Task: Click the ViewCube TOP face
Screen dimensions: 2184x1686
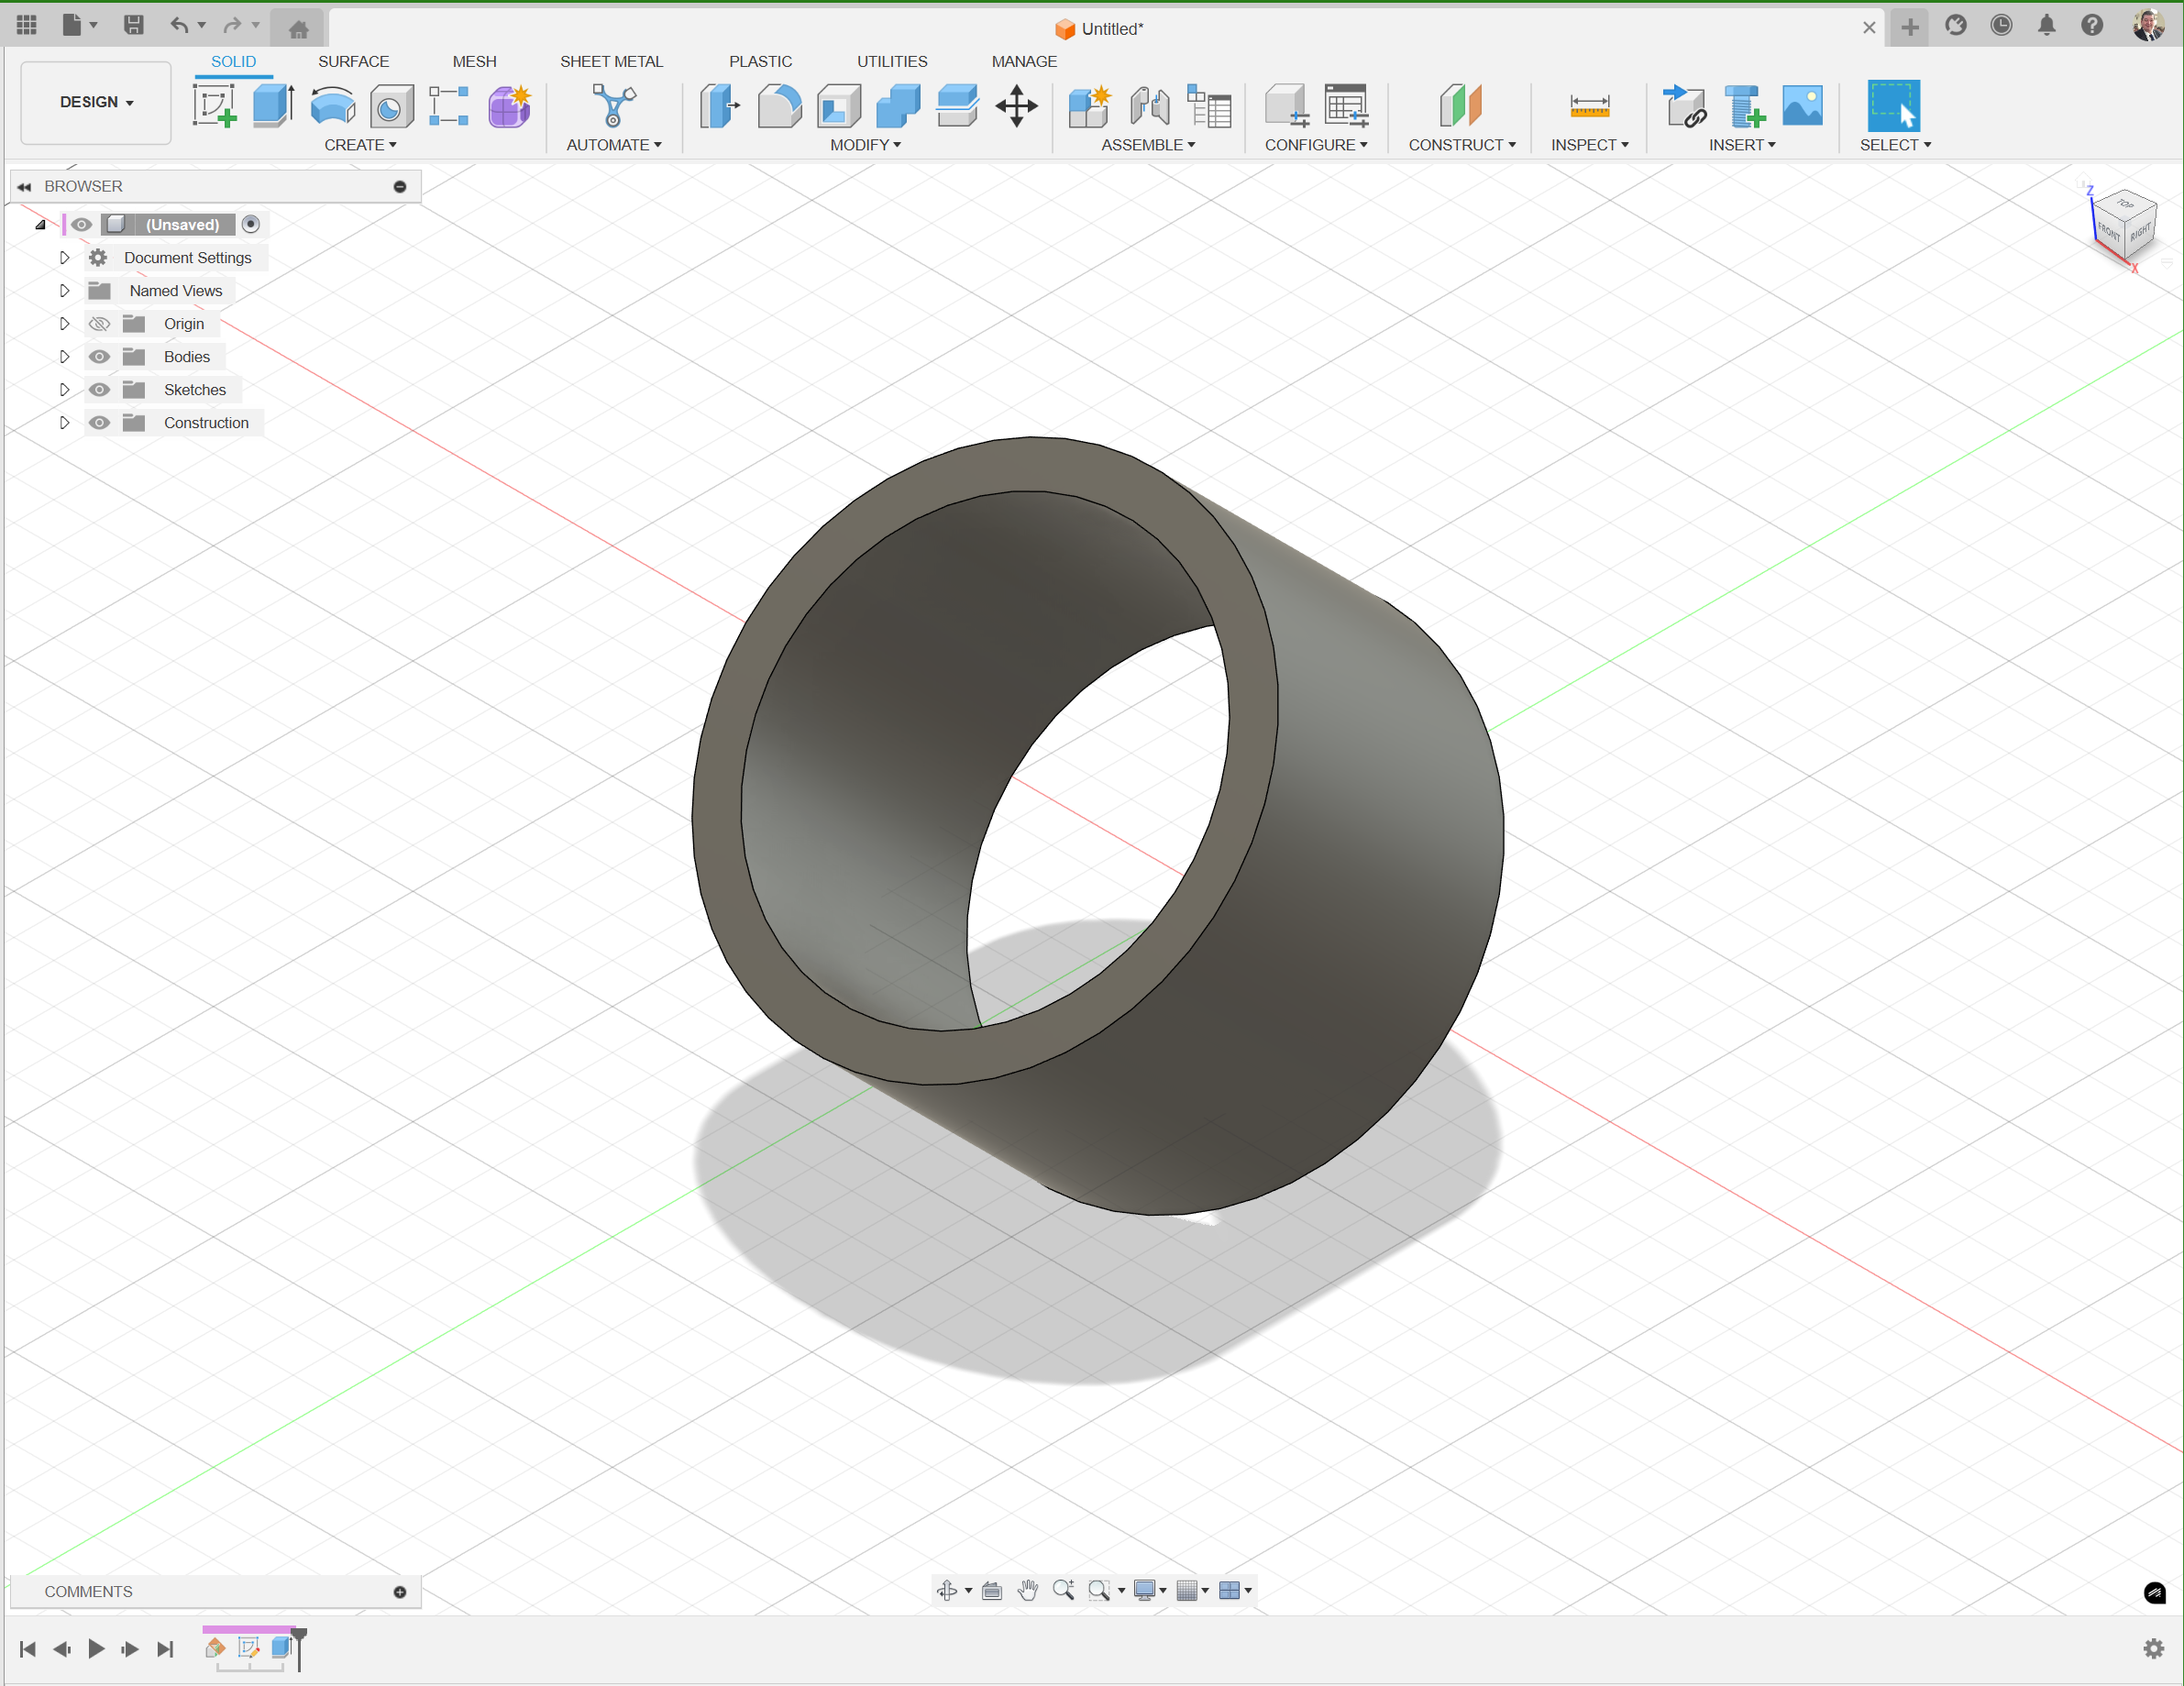Action: [2126, 204]
